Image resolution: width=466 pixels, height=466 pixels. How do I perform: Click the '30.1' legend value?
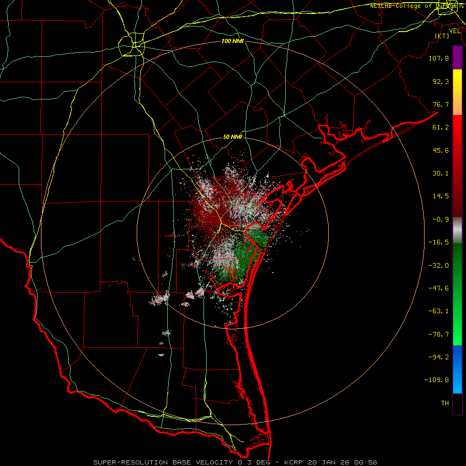(x=441, y=173)
